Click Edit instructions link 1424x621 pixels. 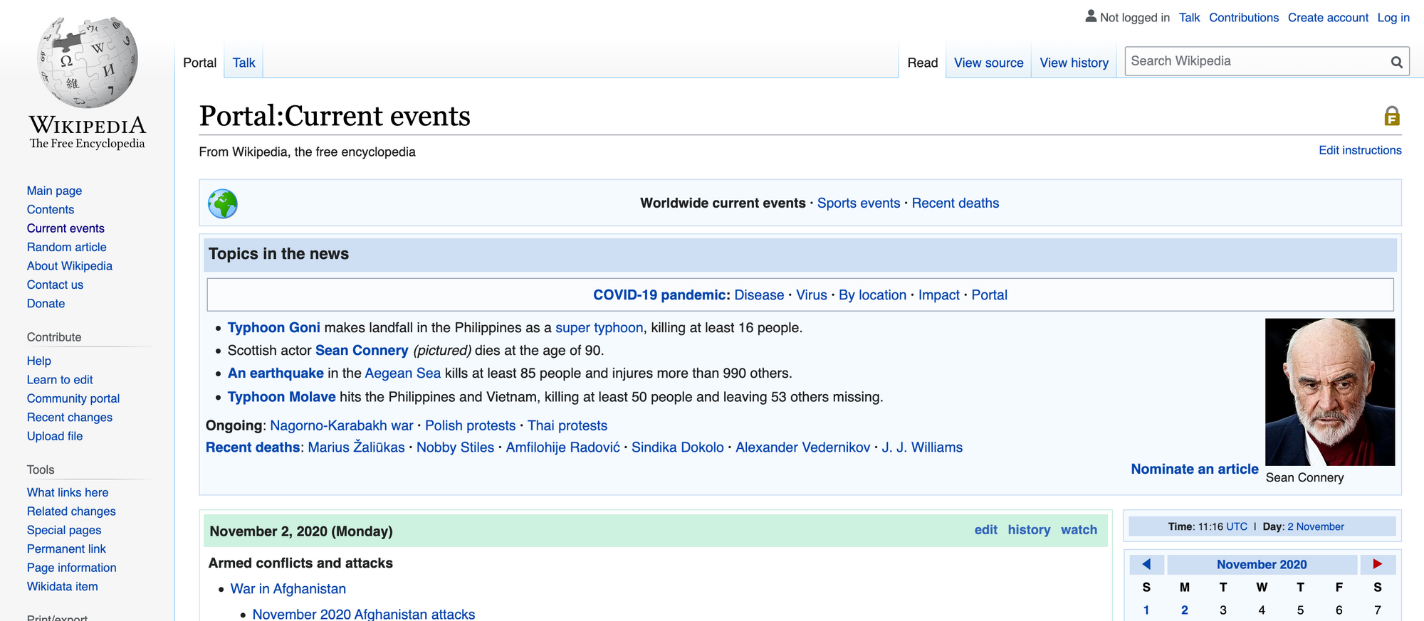(x=1360, y=150)
